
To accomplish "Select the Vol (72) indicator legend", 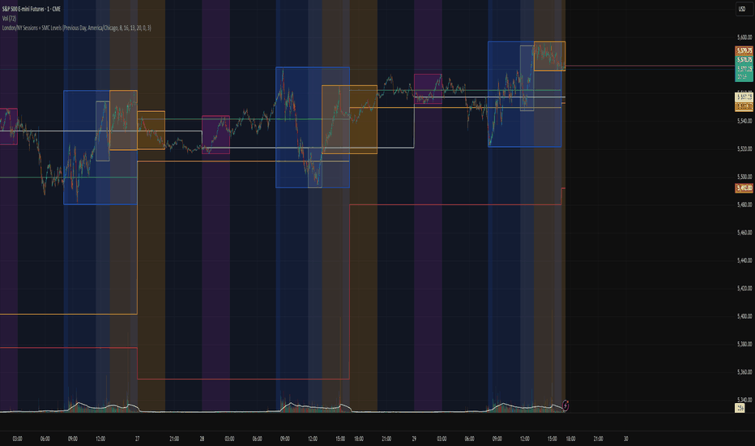I will pos(9,19).
